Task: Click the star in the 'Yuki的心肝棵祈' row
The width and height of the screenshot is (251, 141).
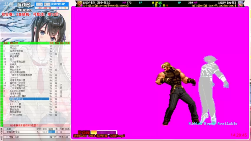Action: click(x=56, y=91)
